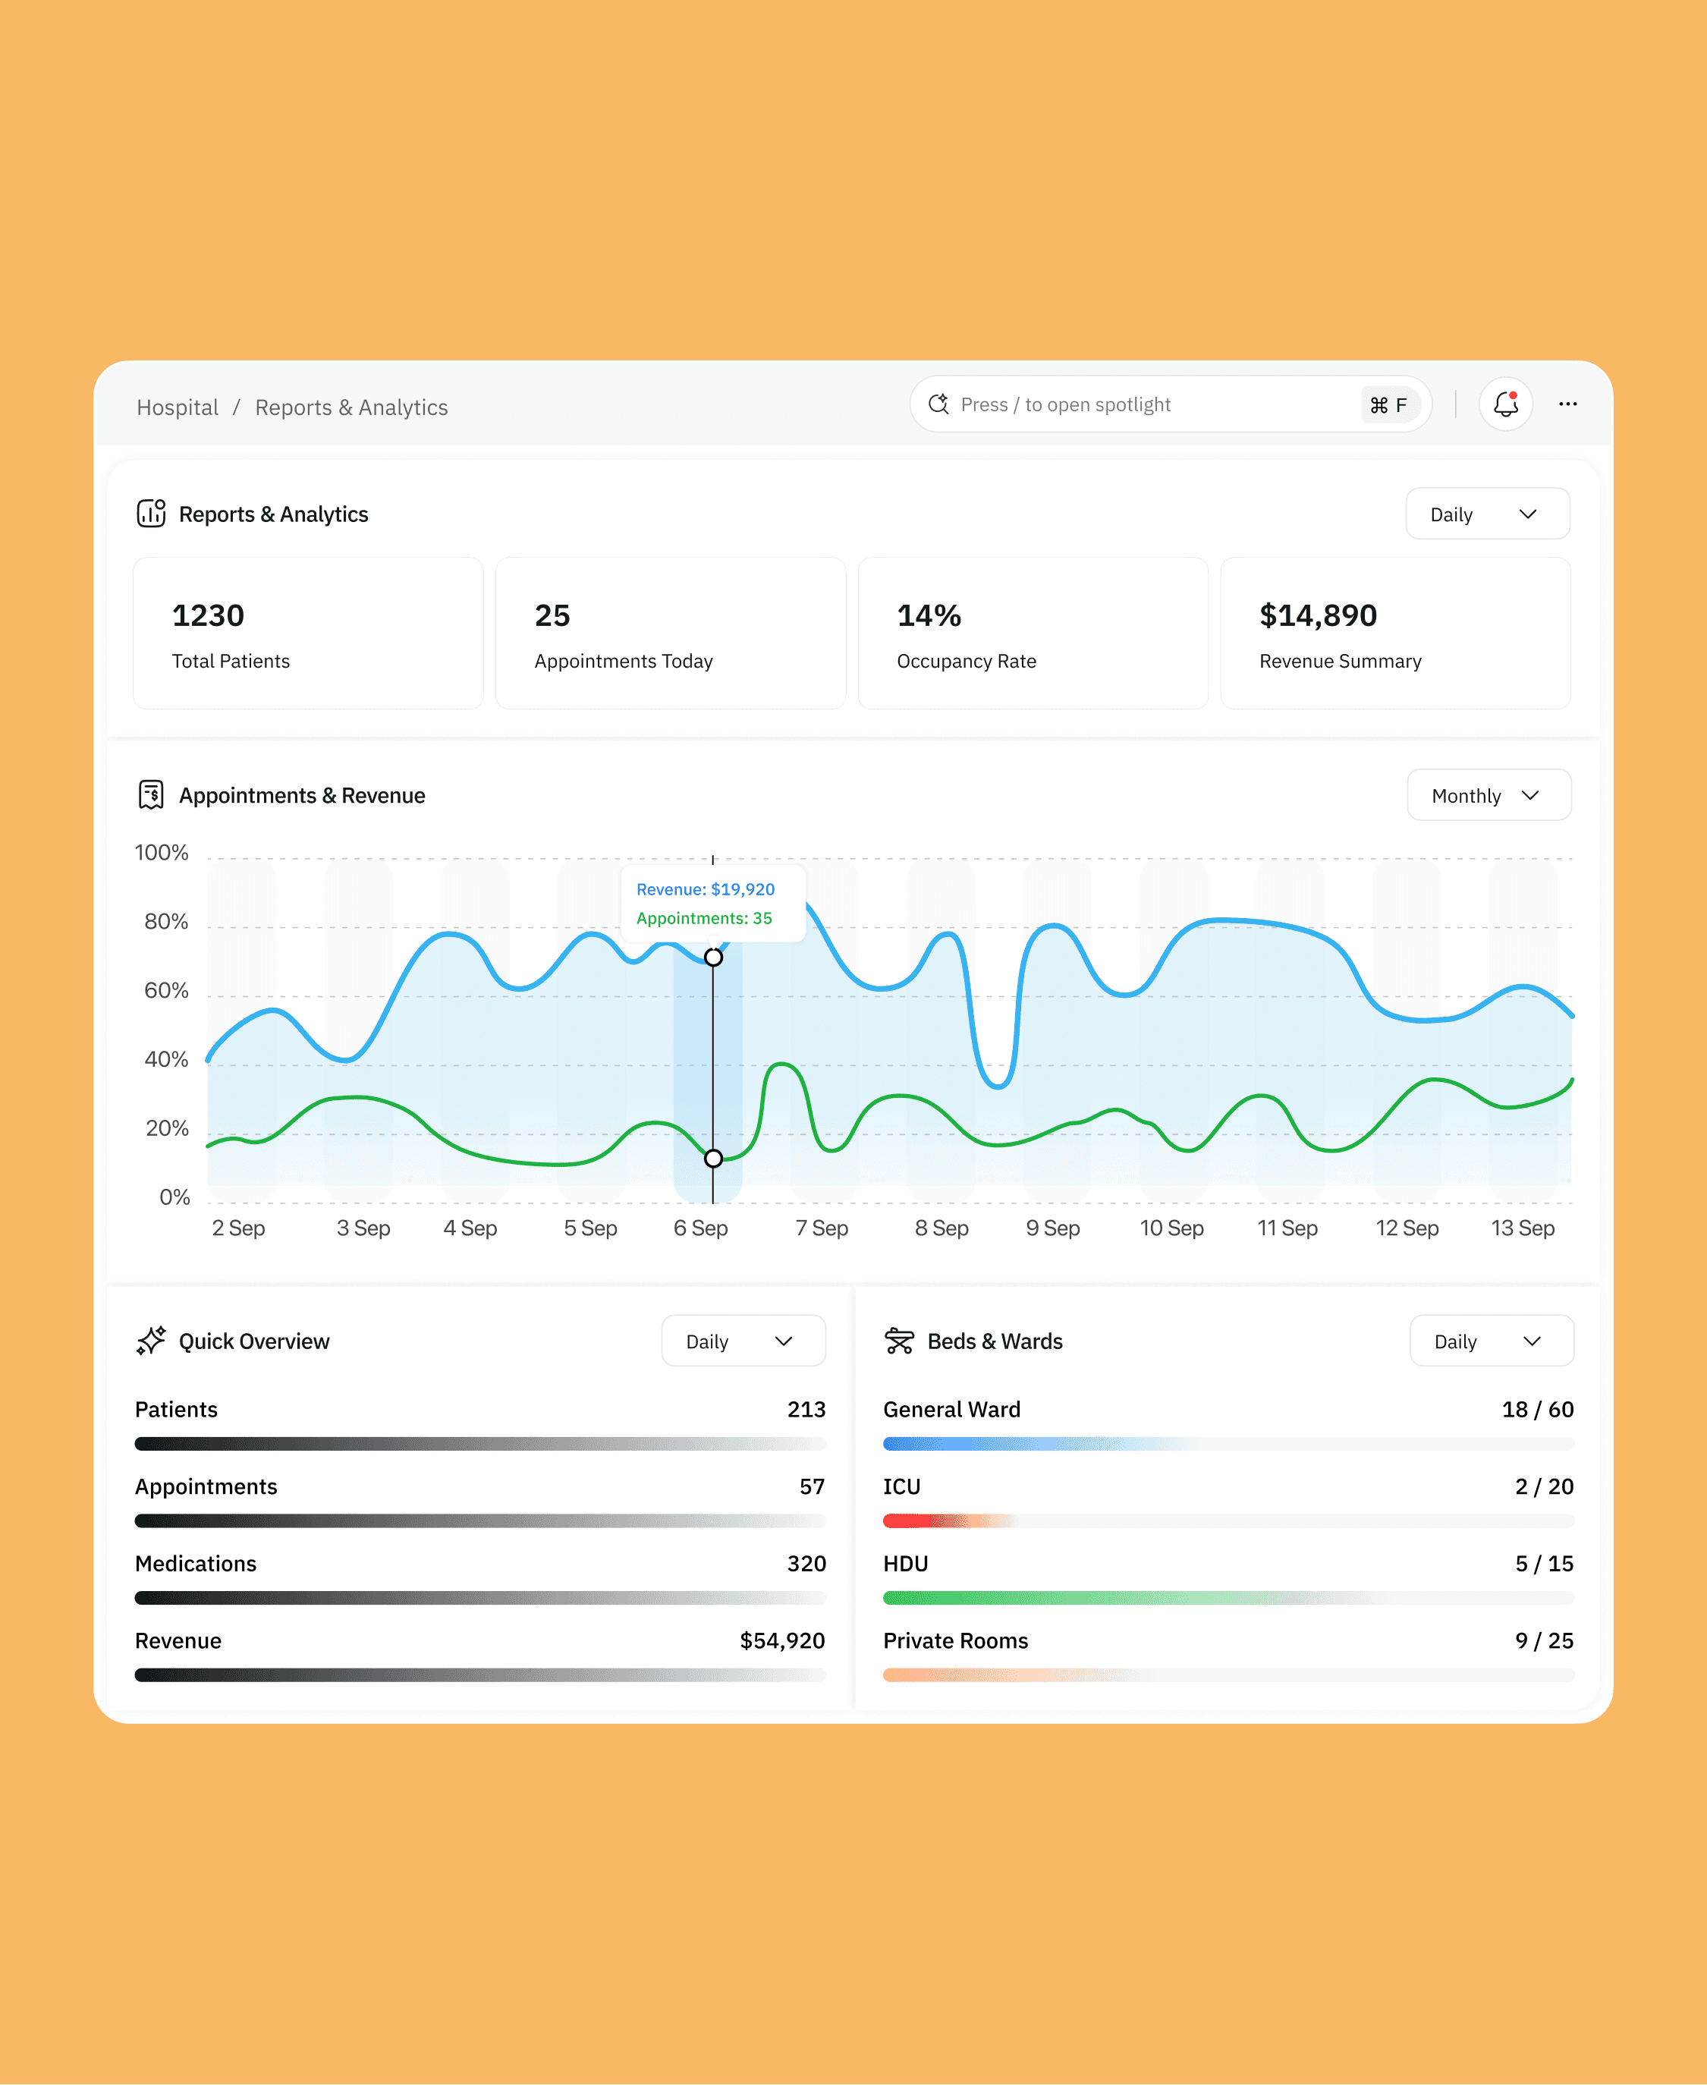Click the Quick Overview sparkles icon
This screenshot has height=2085, width=1707.
click(150, 1341)
